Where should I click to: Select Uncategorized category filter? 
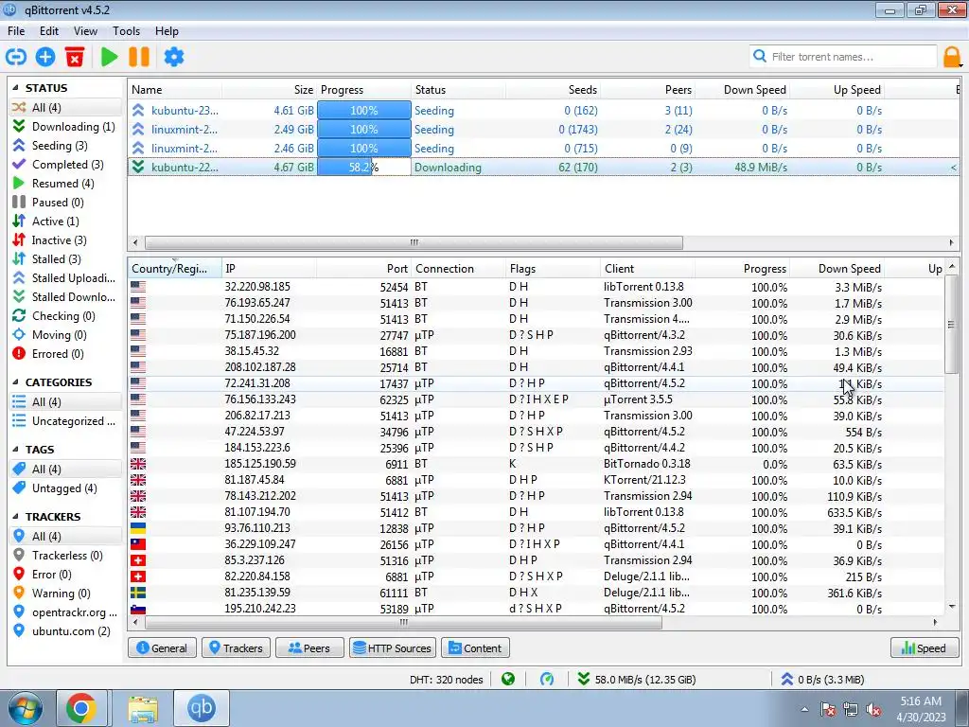tap(64, 421)
